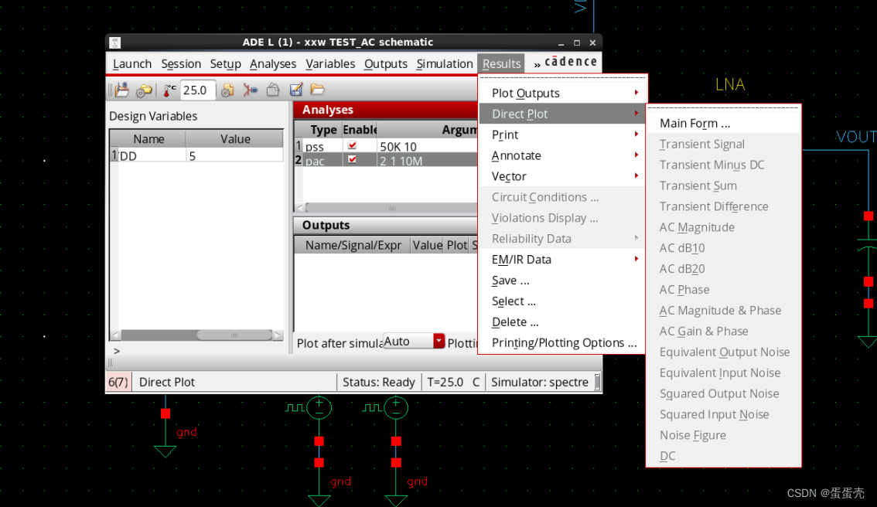Click Violations Display ... menu entry

click(x=562, y=218)
